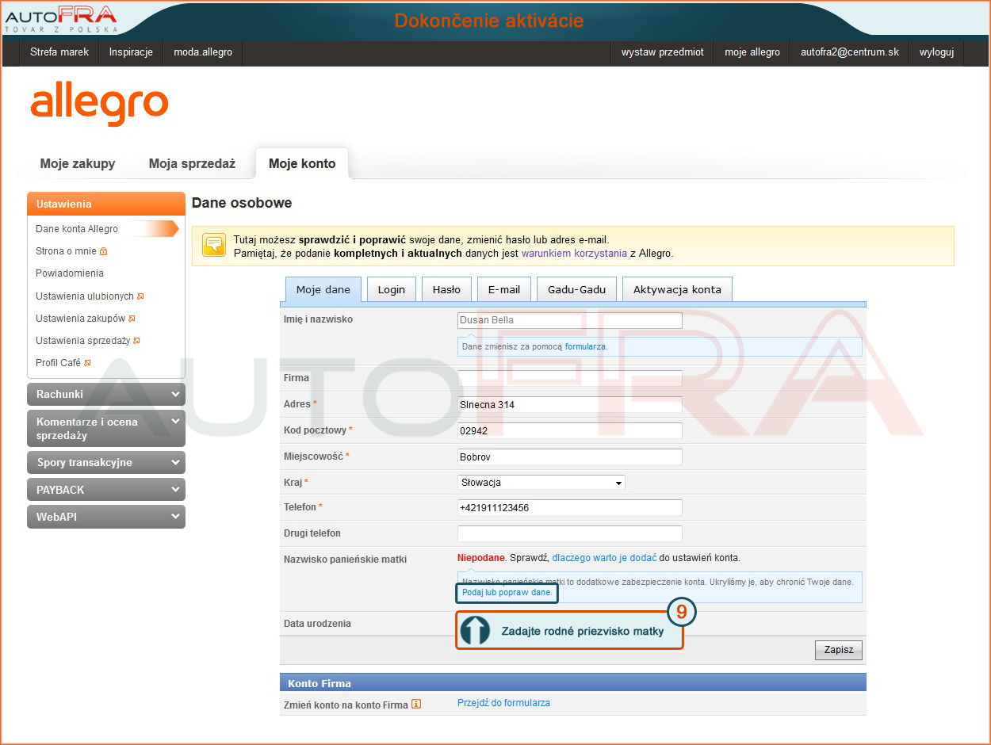Expand the PAYBACK sidebar section

pos(106,490)
